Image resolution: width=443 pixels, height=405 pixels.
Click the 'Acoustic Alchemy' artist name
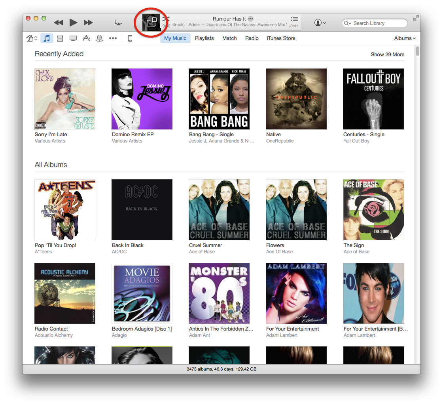coord(54,335)
